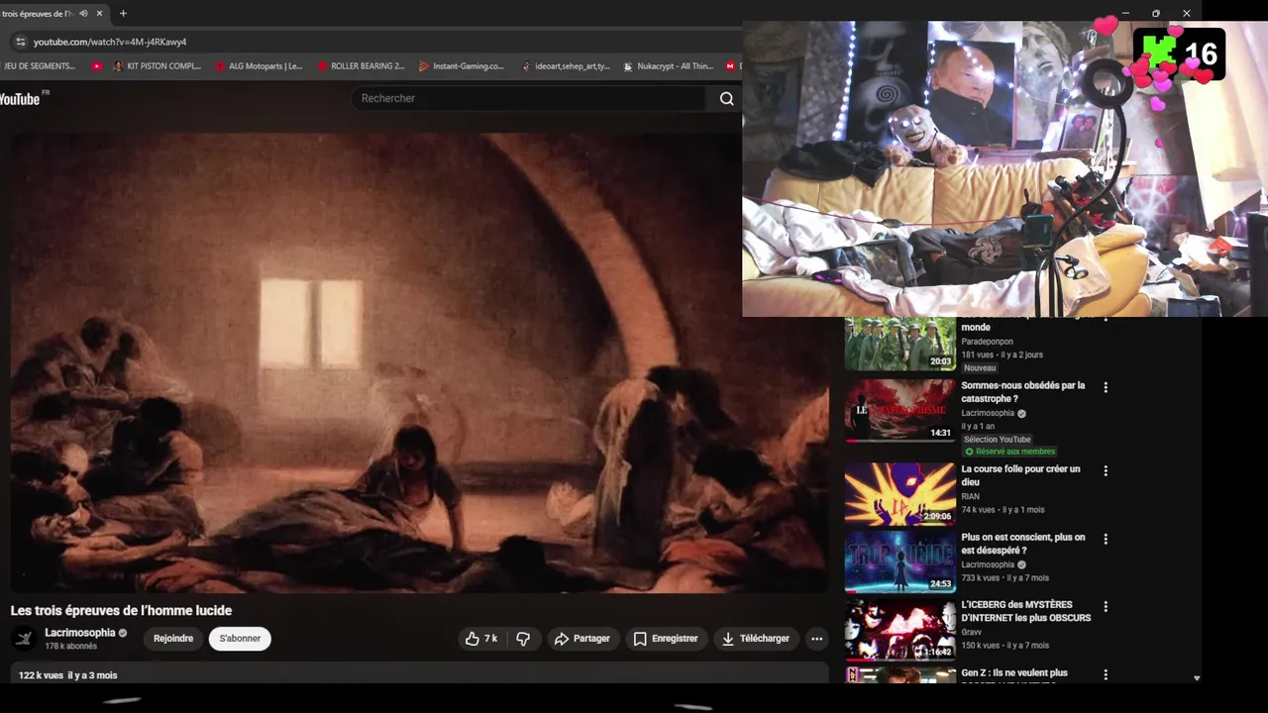Click the sidebar scrollbar down arrow
1268x713 pixels.
(1197, 678)
